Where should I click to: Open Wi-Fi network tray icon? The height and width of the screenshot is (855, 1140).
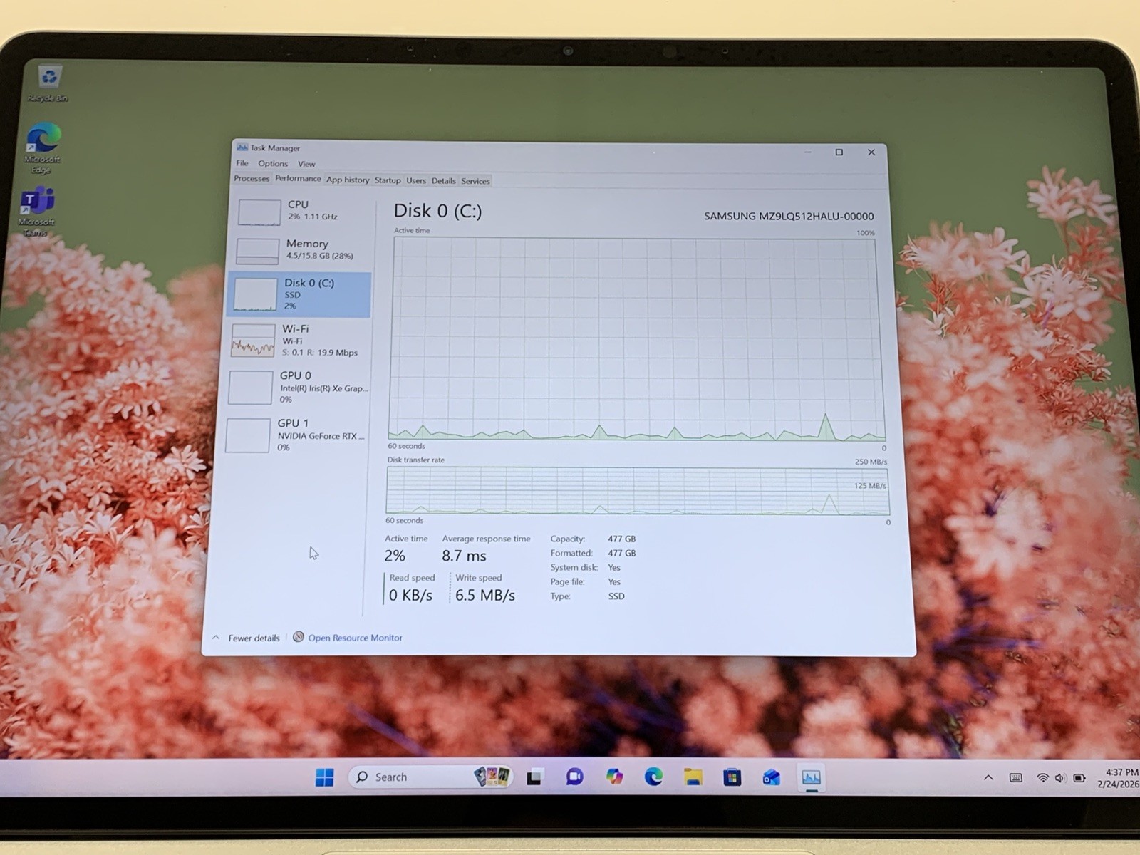point(1042,777)
